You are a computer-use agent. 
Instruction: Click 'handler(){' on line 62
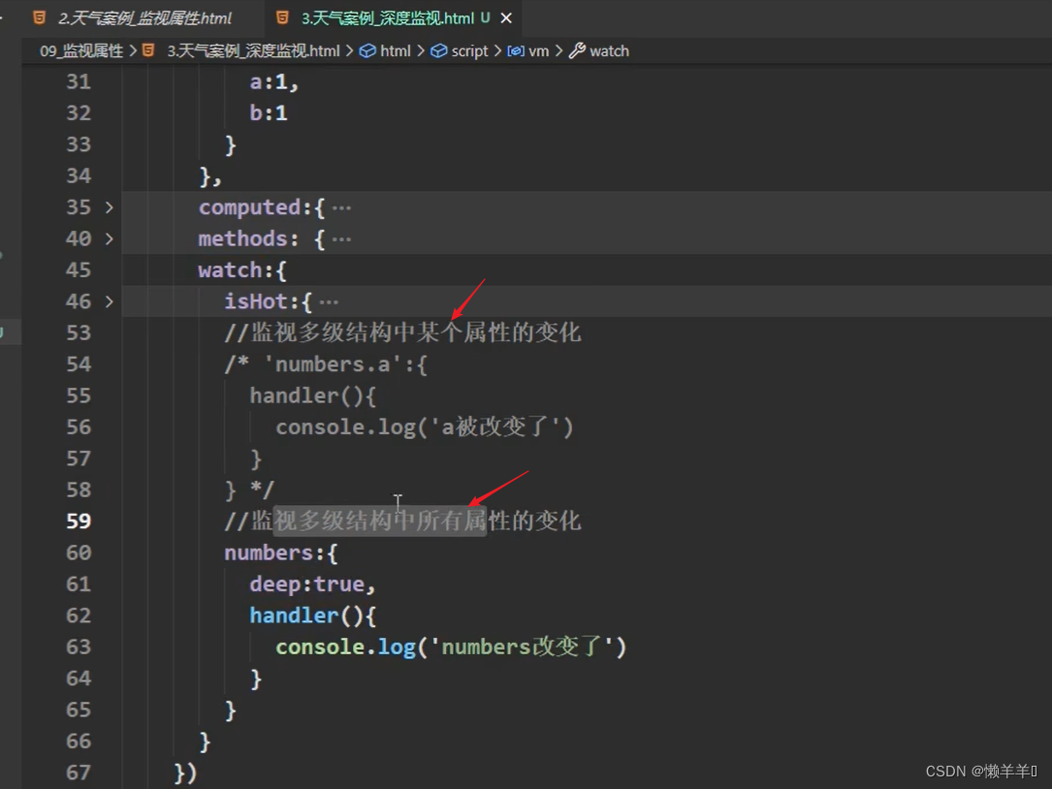[312, 615]
